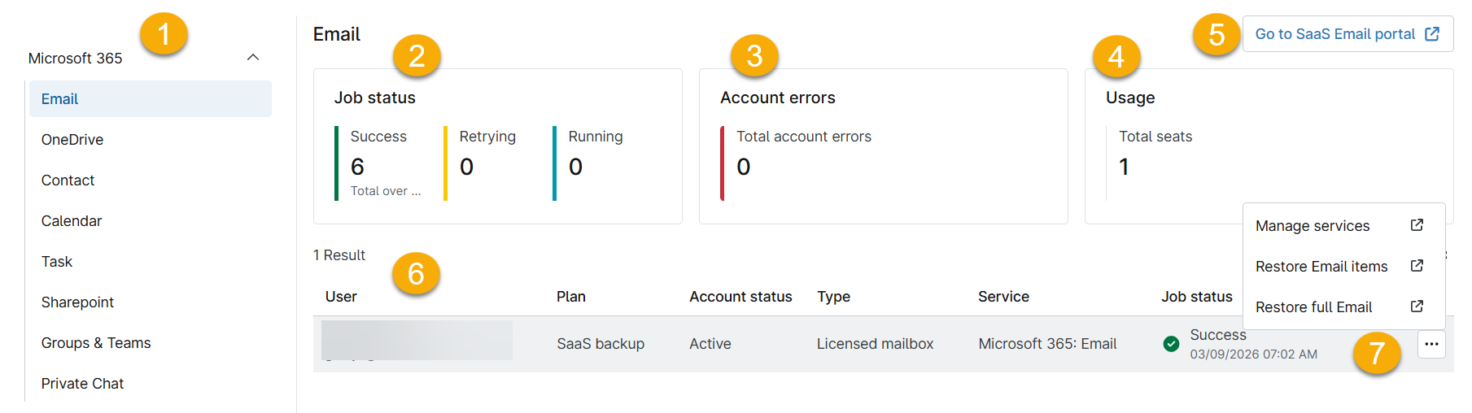Viewport: 1472px width, 413px height.
Task: Collapse the Microsoft 365 section chevron
Action: 253,58
